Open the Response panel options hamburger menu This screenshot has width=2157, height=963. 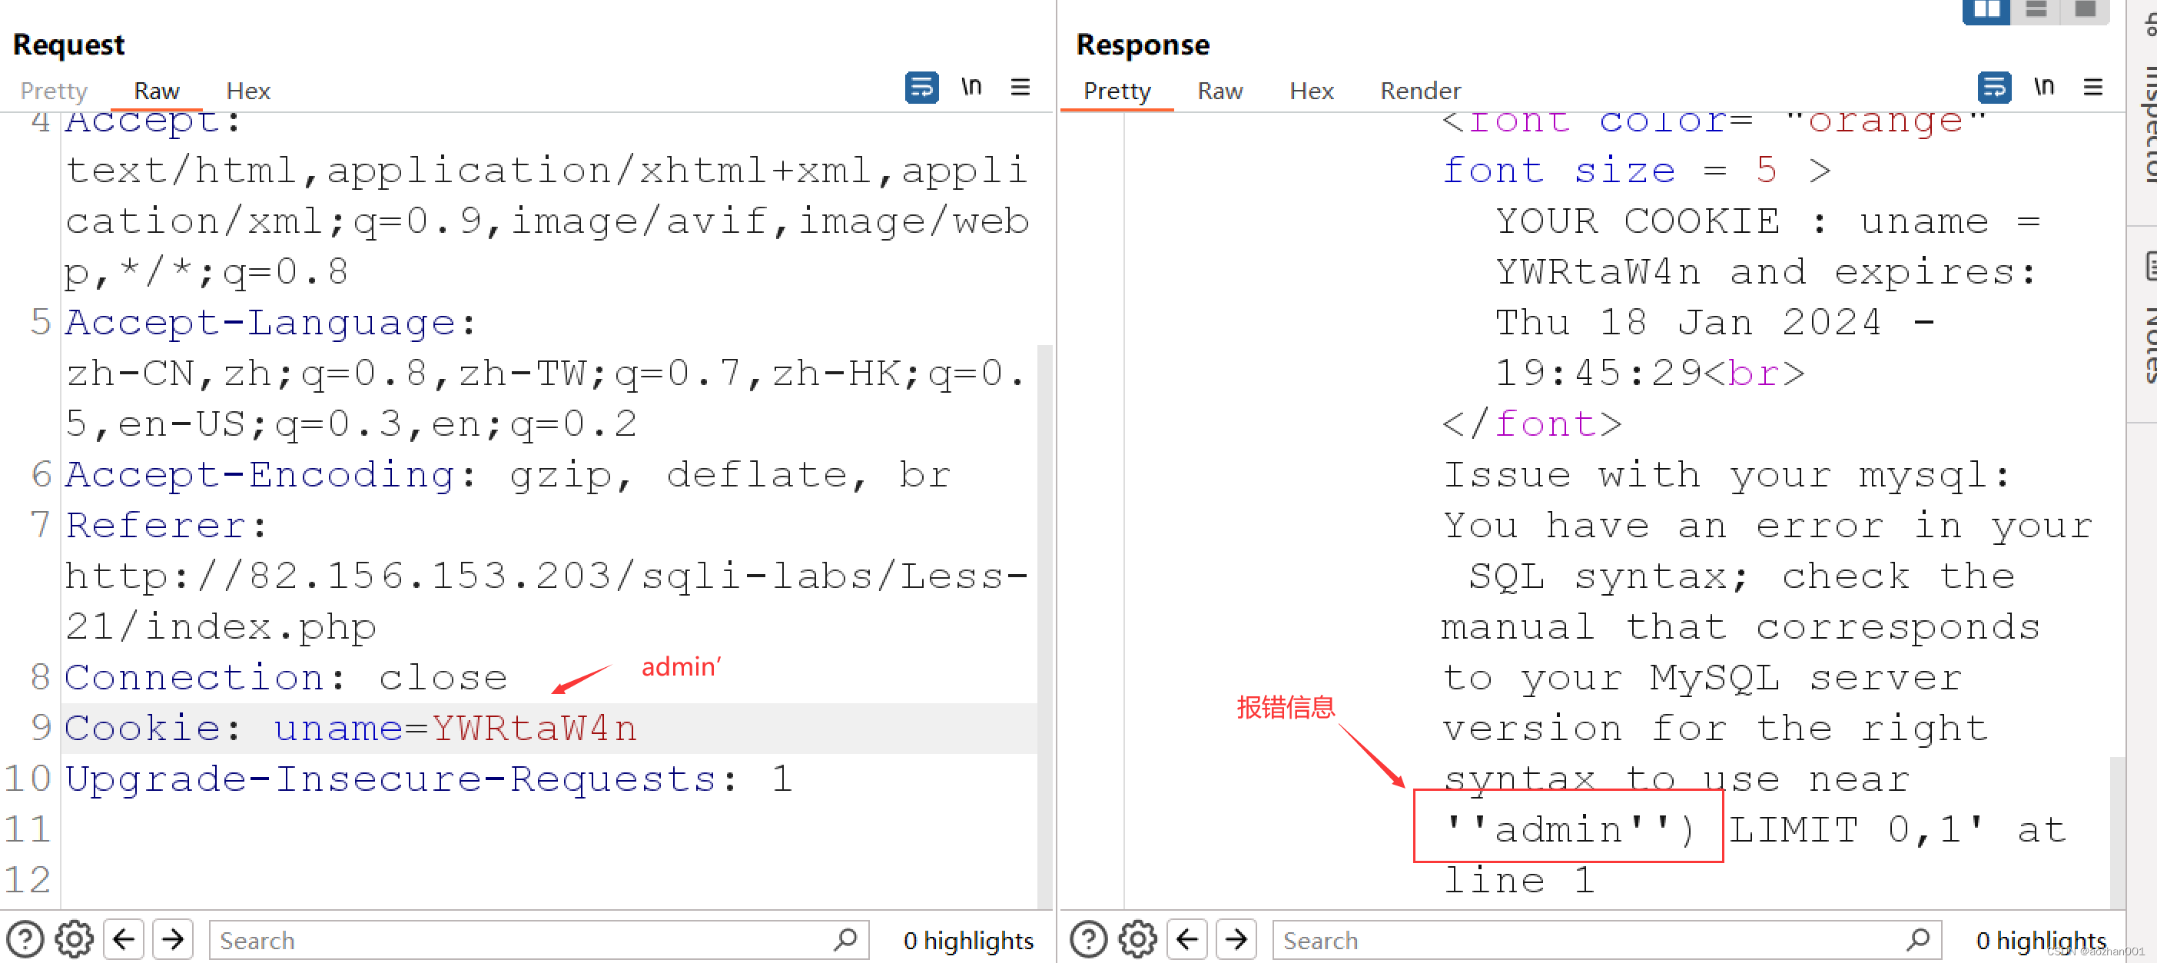[2094, 87]
